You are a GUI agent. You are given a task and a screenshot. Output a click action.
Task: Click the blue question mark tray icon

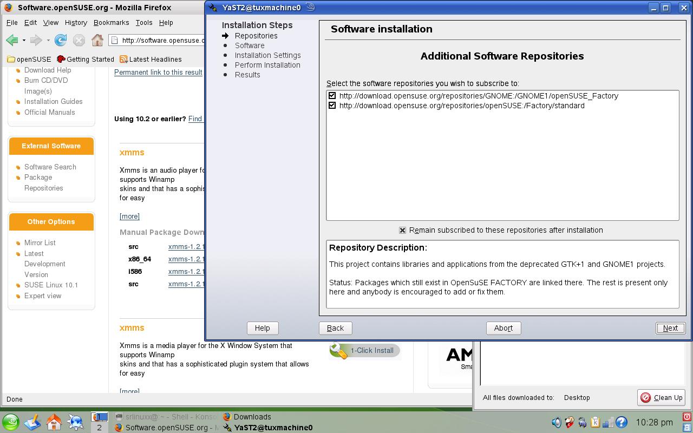click(x=621, y=422)
